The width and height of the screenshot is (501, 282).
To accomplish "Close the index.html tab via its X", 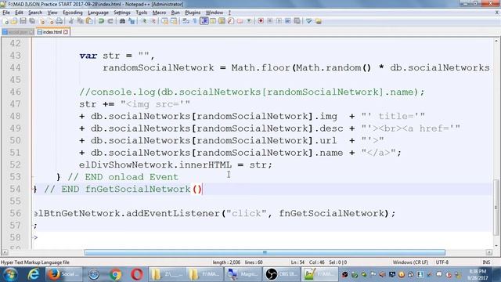I will coord(66,32).
